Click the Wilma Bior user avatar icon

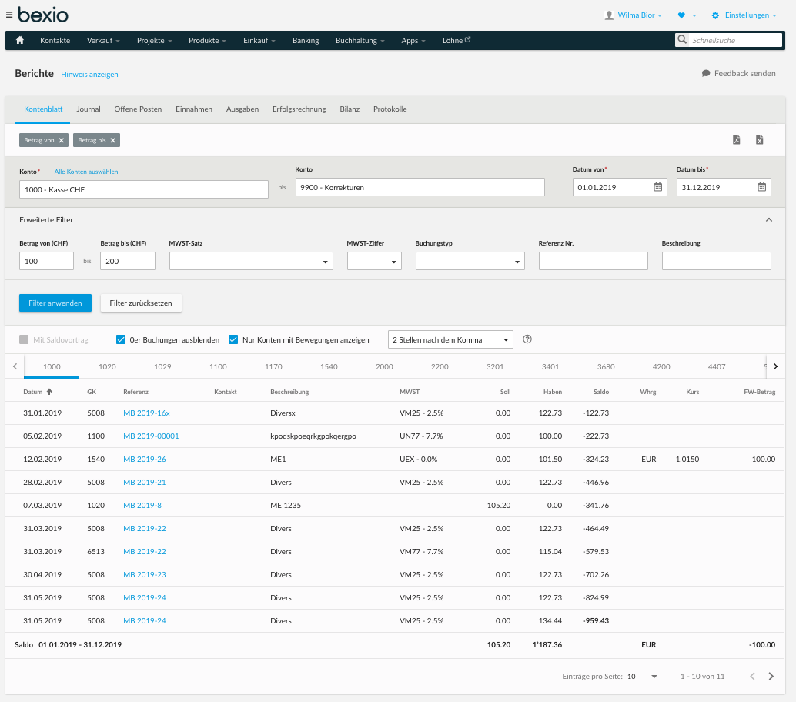(x=609, y=15)
